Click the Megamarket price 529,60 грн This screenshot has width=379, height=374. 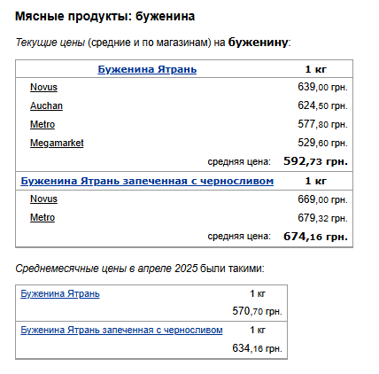click(322, 143)
